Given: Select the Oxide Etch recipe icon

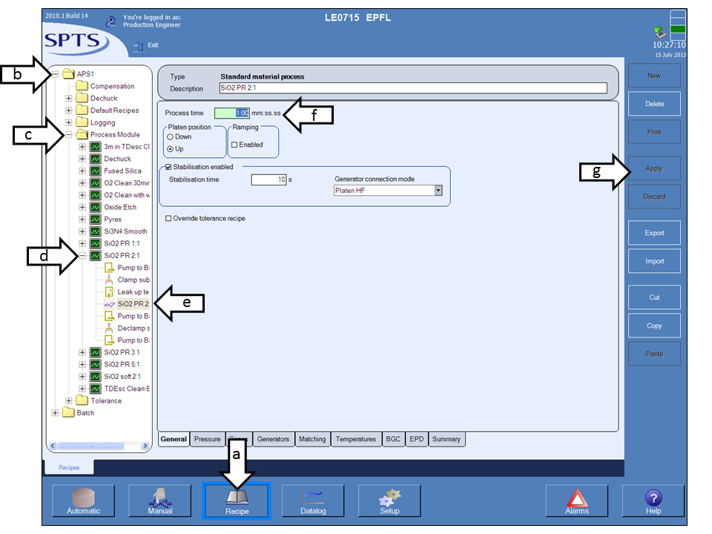Looking at the screenshot, I should click(x=95, y=207).
